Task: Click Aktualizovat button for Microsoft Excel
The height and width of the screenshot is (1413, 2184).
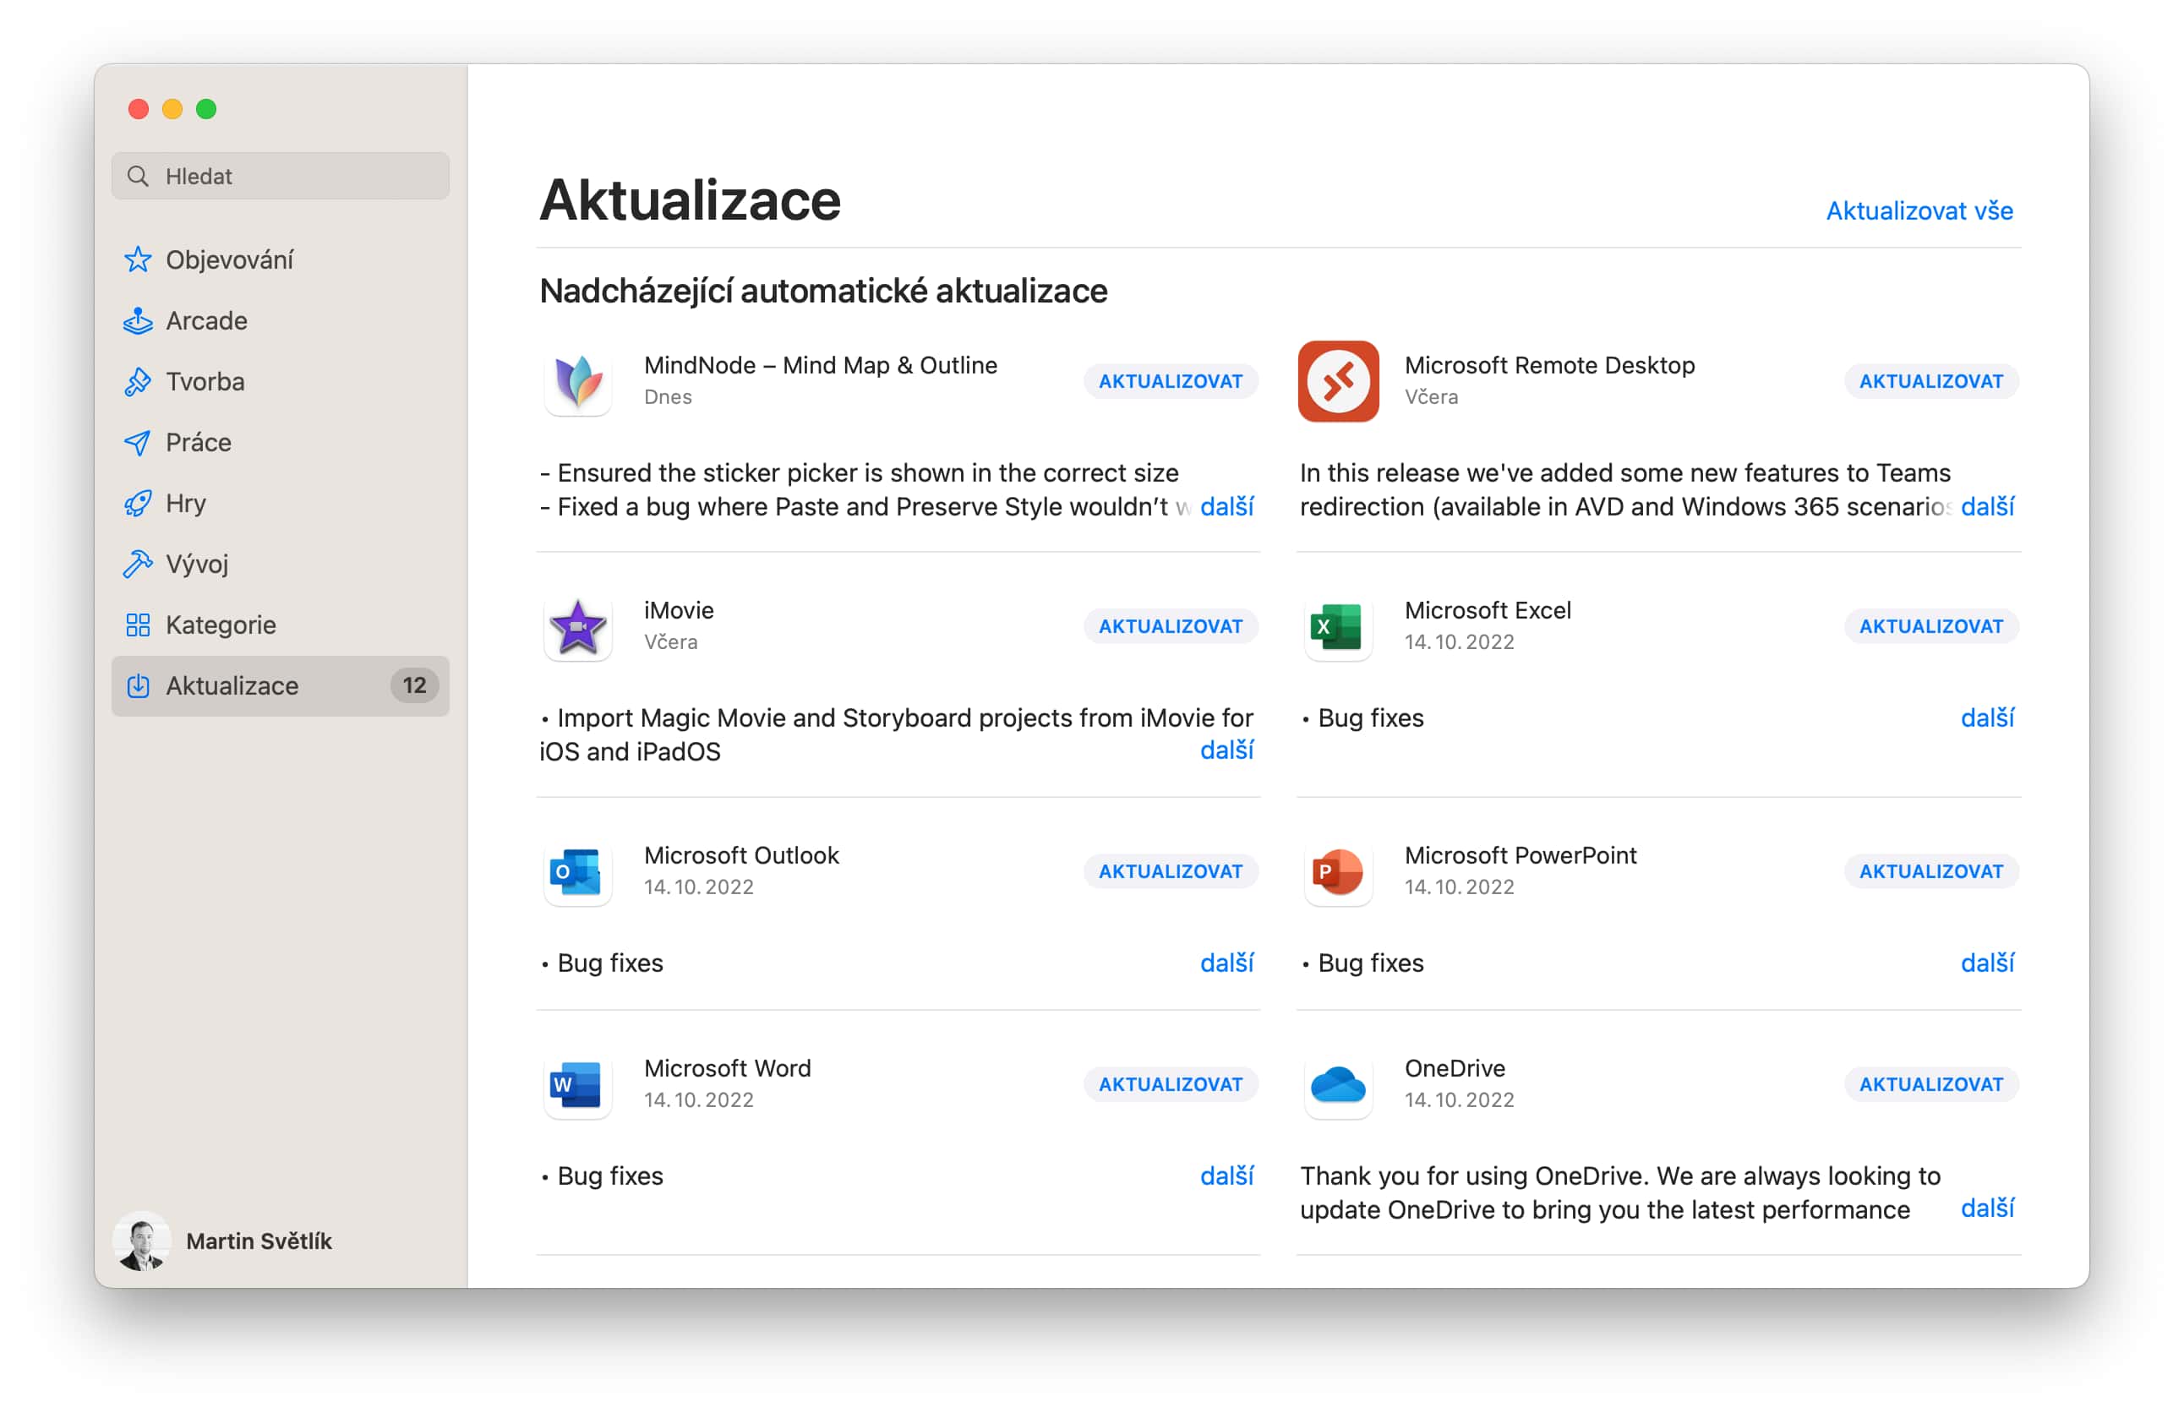Action: point(1930,625)
